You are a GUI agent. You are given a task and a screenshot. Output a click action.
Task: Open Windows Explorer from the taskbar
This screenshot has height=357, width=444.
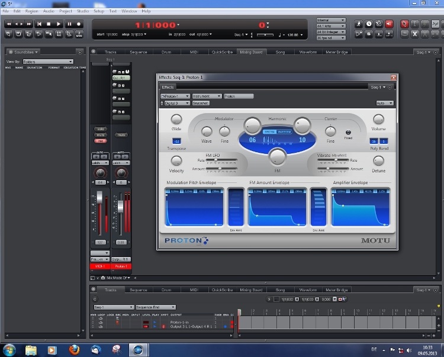(x=31, y=350)
